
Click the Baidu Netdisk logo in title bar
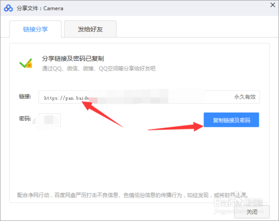(8, 8)
